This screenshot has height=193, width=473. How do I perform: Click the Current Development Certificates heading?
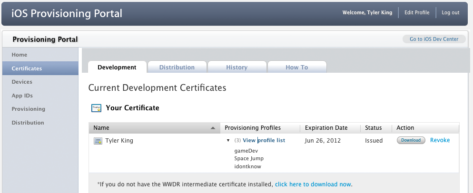click(x=157, y=88)
